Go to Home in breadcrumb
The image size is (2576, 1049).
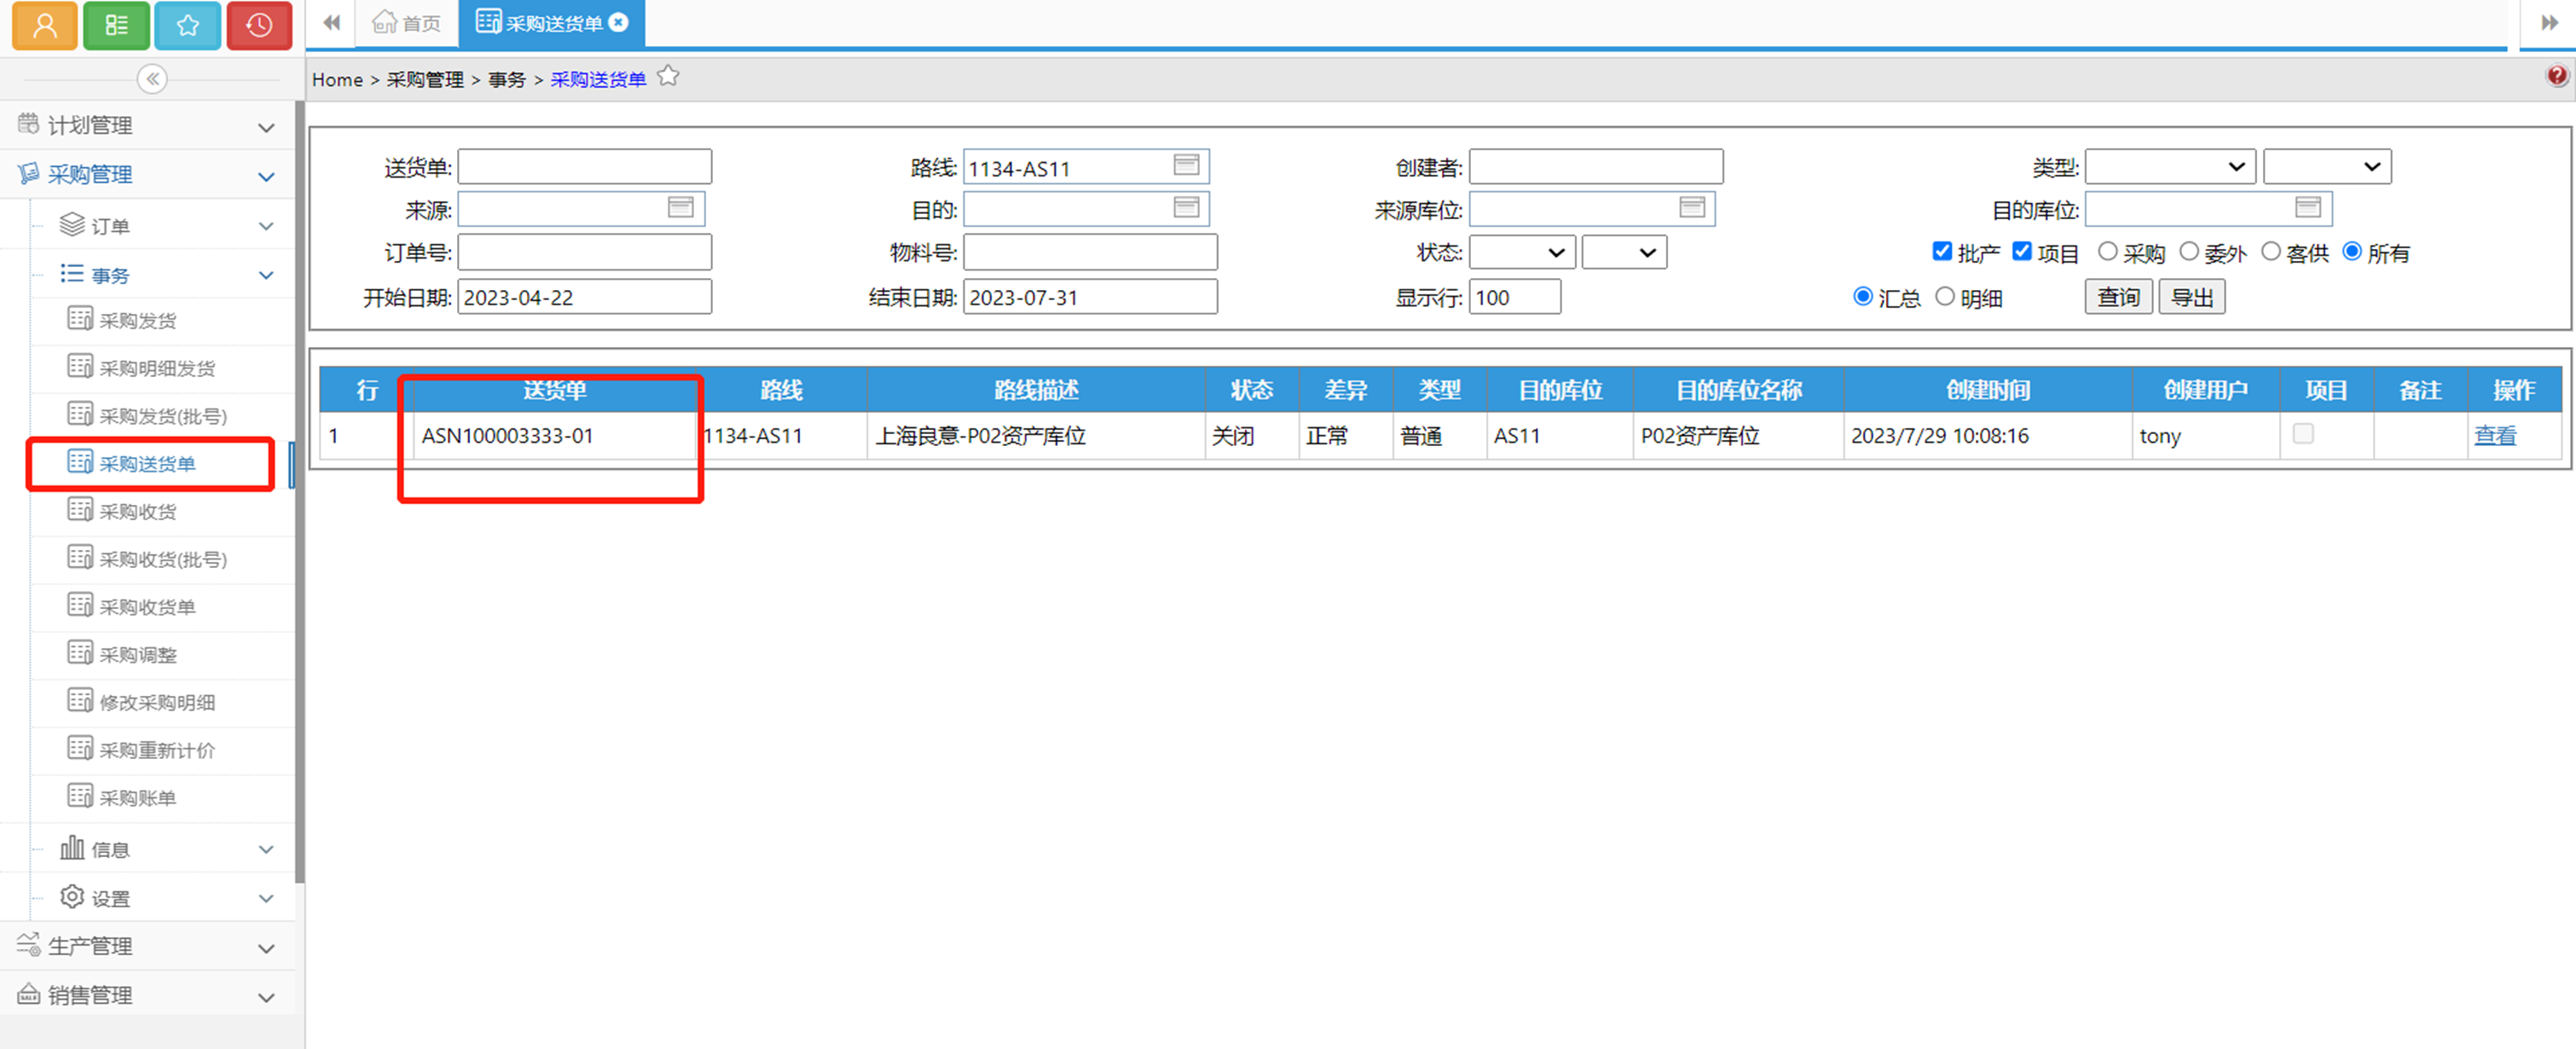point(337,79)
